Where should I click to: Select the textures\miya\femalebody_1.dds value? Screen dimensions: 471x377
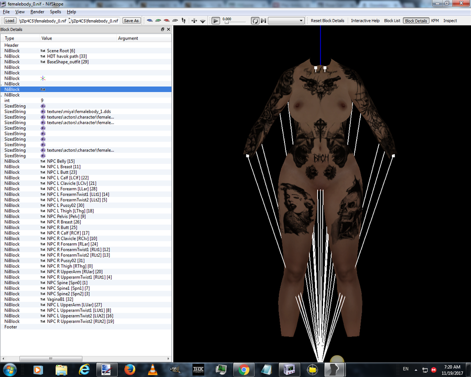coord(79,112)
